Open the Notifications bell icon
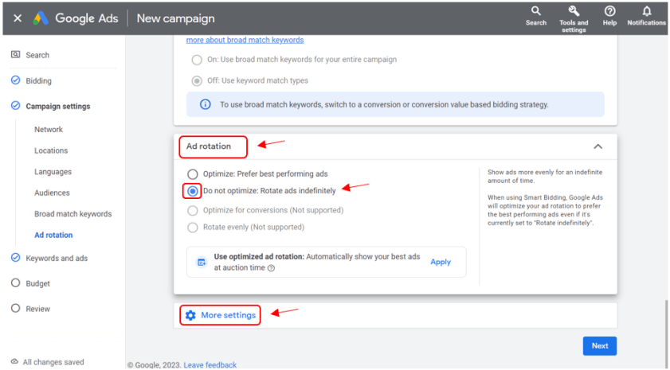The image size is (670, 370). [647, 11]
